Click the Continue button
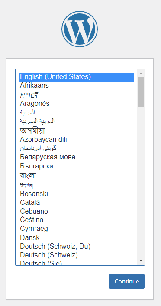This screenshot has height=306, width=161. (x=127, y=281)
